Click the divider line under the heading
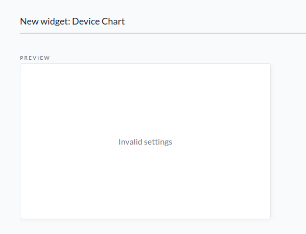306x234 pixels. [x=163, y=33]
